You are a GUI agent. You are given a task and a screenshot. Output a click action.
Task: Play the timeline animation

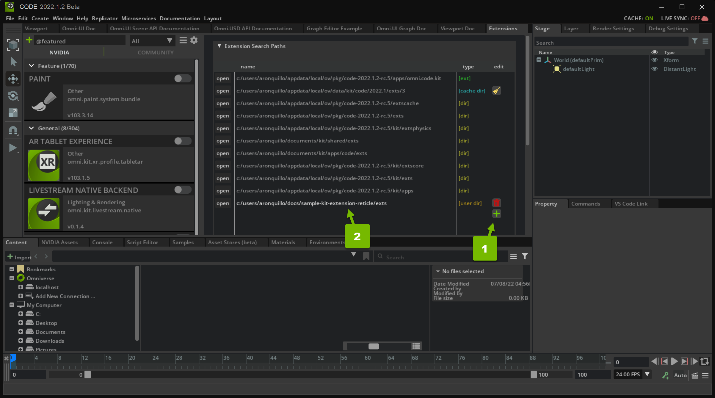click(674, 361)
